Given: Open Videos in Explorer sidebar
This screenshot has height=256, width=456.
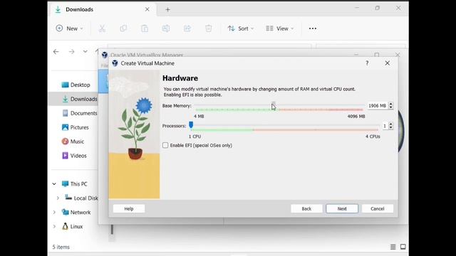Looking at the screenshot, I should (75, 156).
